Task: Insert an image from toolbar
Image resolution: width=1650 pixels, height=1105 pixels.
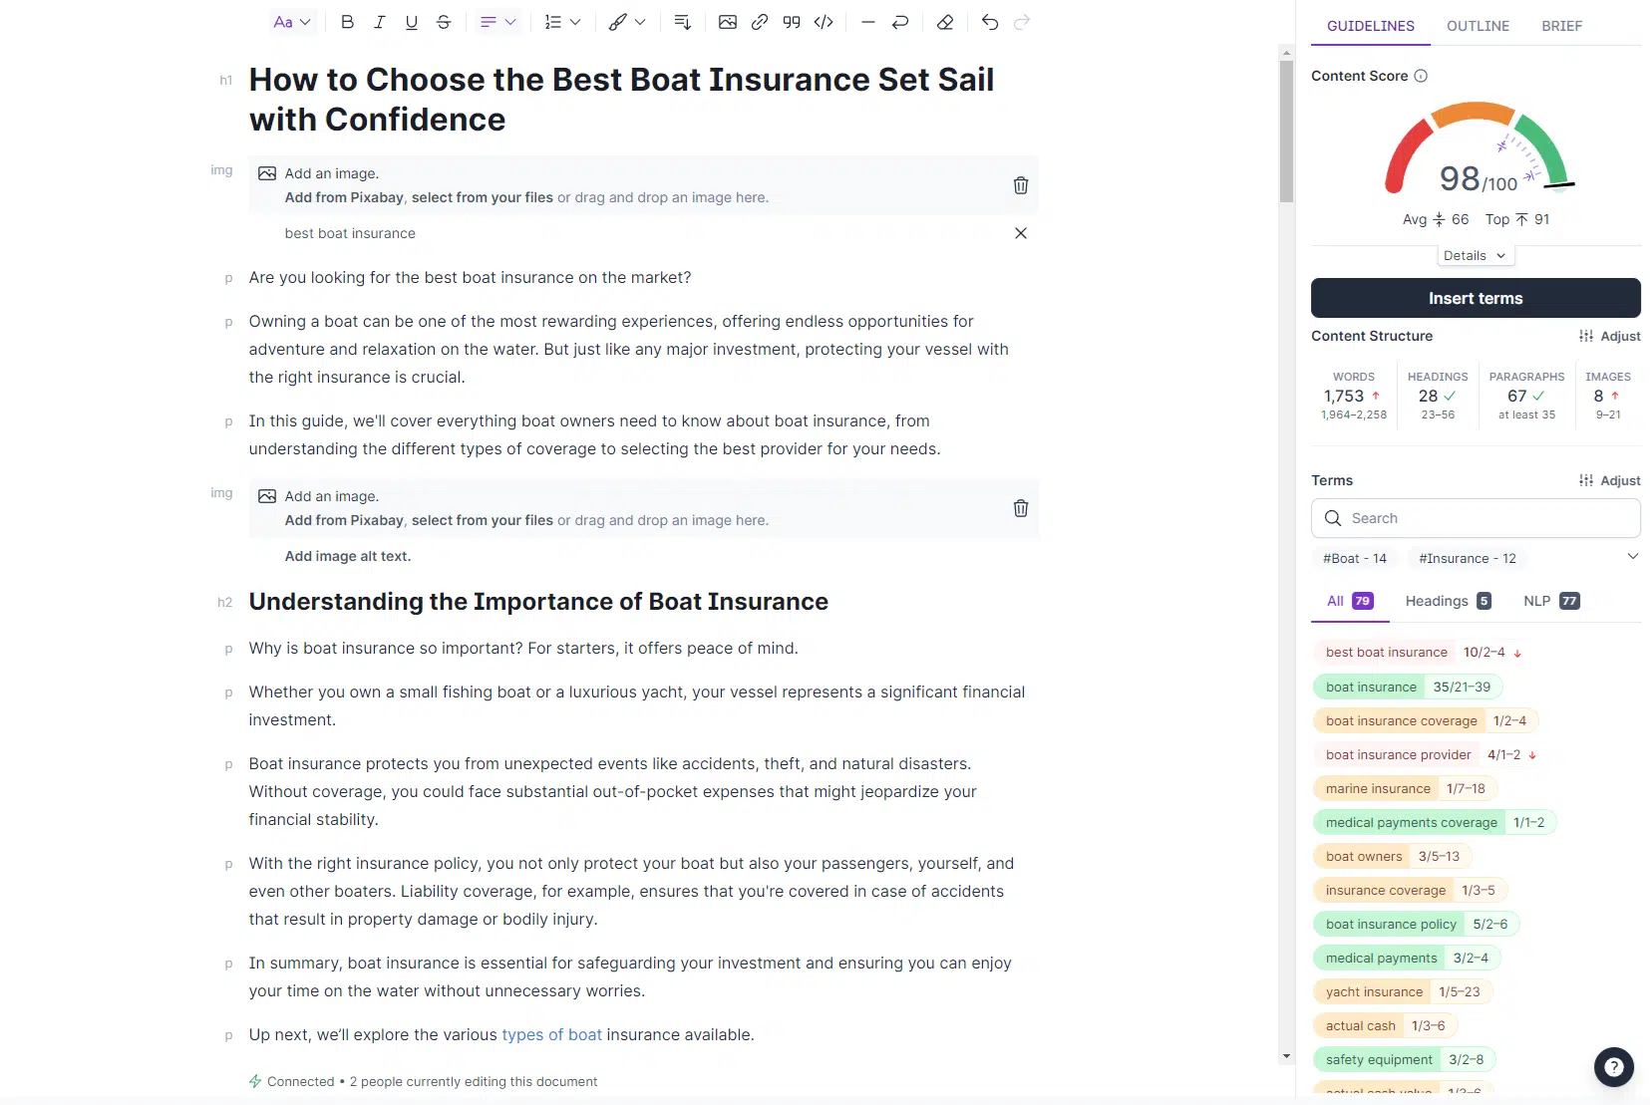Action: (728, 22)
